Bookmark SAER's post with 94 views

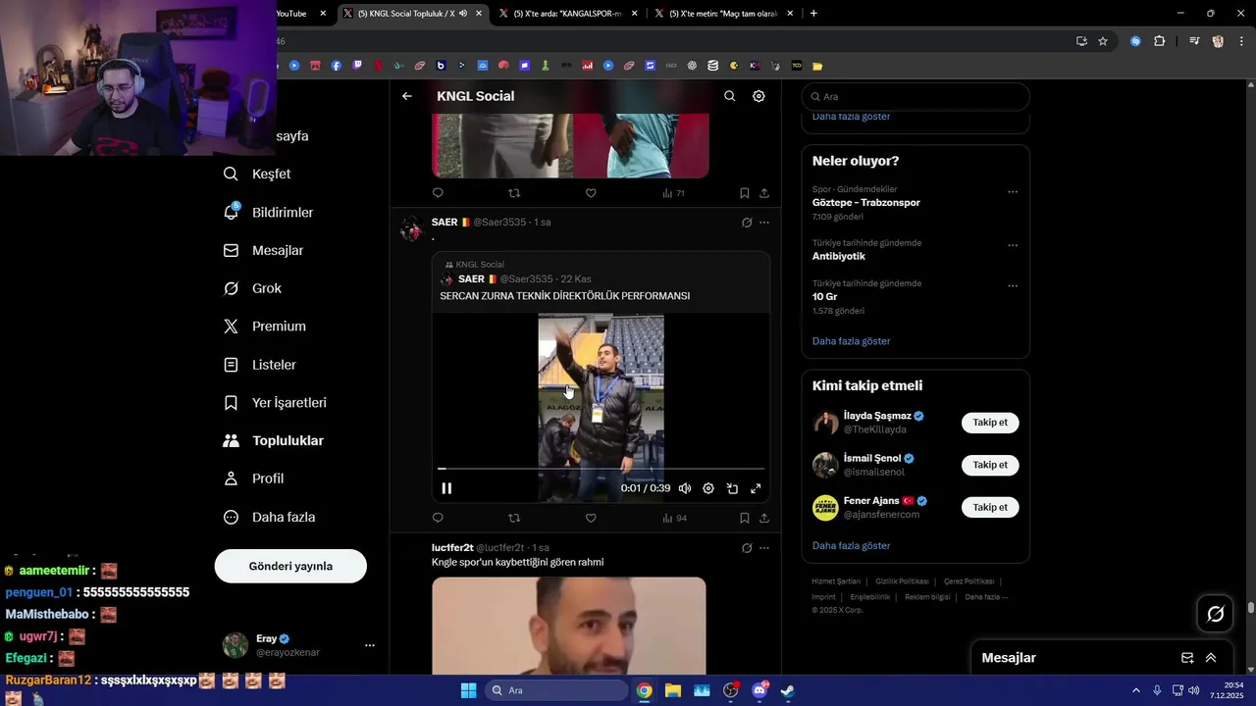pos(744,518)
